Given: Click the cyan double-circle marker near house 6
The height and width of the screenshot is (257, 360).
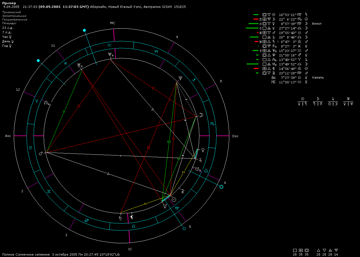Looking at the screenshot, I should click(221, 187).
